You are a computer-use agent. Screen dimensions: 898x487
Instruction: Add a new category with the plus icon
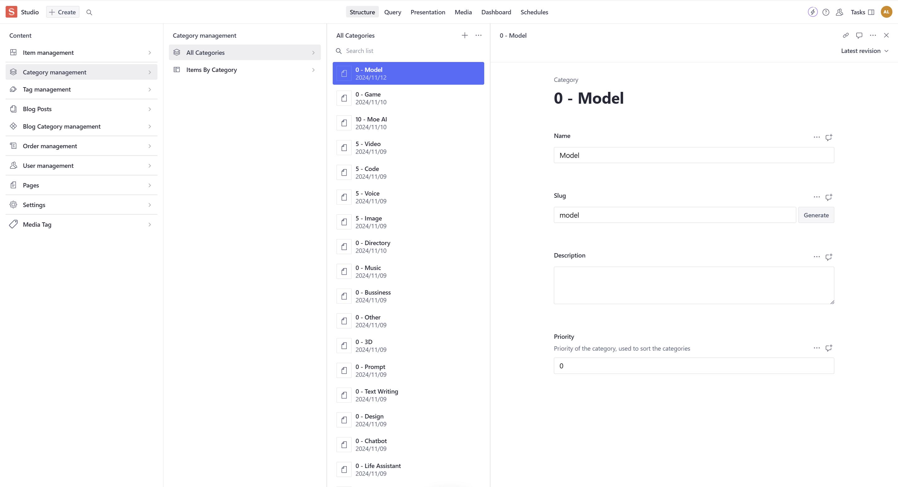[465, 35]
